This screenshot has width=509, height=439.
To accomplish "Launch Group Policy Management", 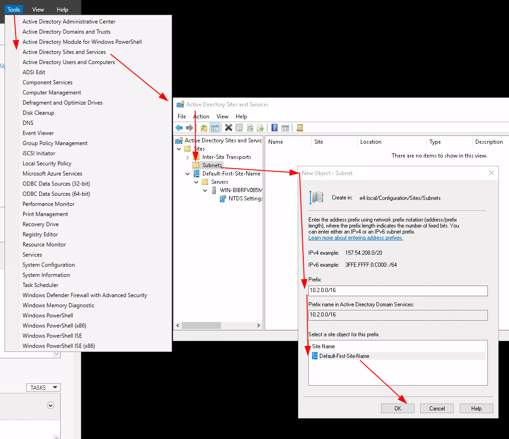I will point(55,143).
